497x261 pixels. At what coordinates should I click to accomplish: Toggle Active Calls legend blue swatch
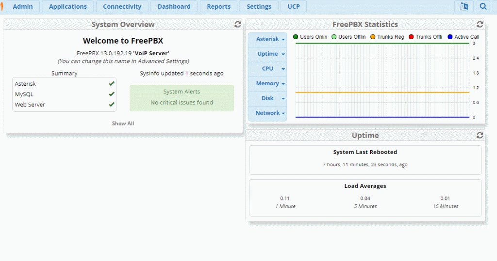tap(450, 37)
